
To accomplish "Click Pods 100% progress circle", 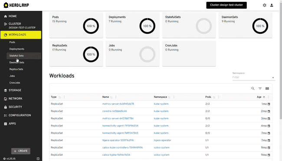I will tap(91, 26).
